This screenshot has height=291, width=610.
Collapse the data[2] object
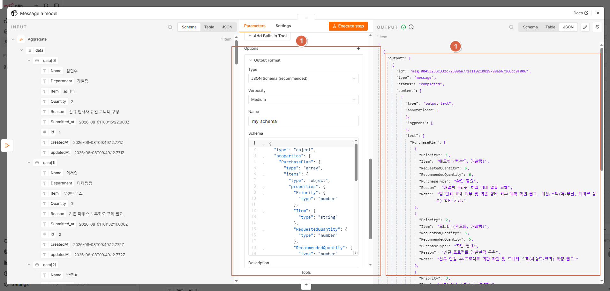(29, 265)
